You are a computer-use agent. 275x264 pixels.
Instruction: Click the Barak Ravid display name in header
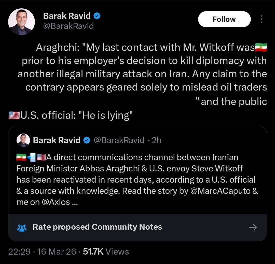(67, 16)
